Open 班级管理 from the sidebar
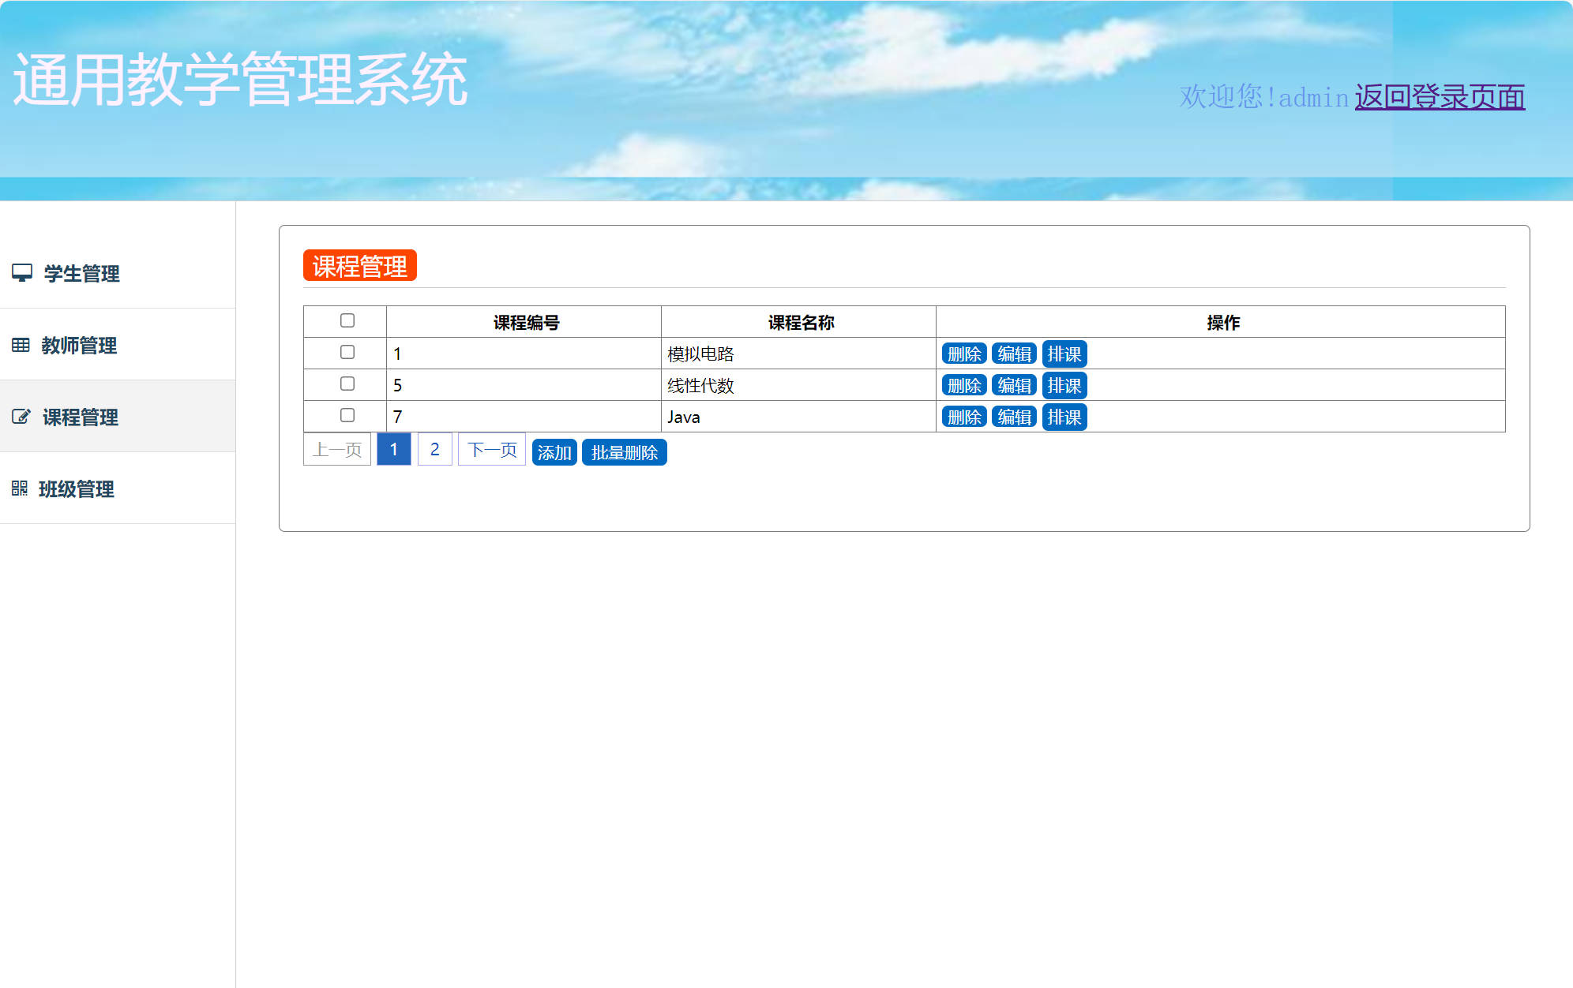The width and height of the screenshot is (1573, 988). point(77,489)
